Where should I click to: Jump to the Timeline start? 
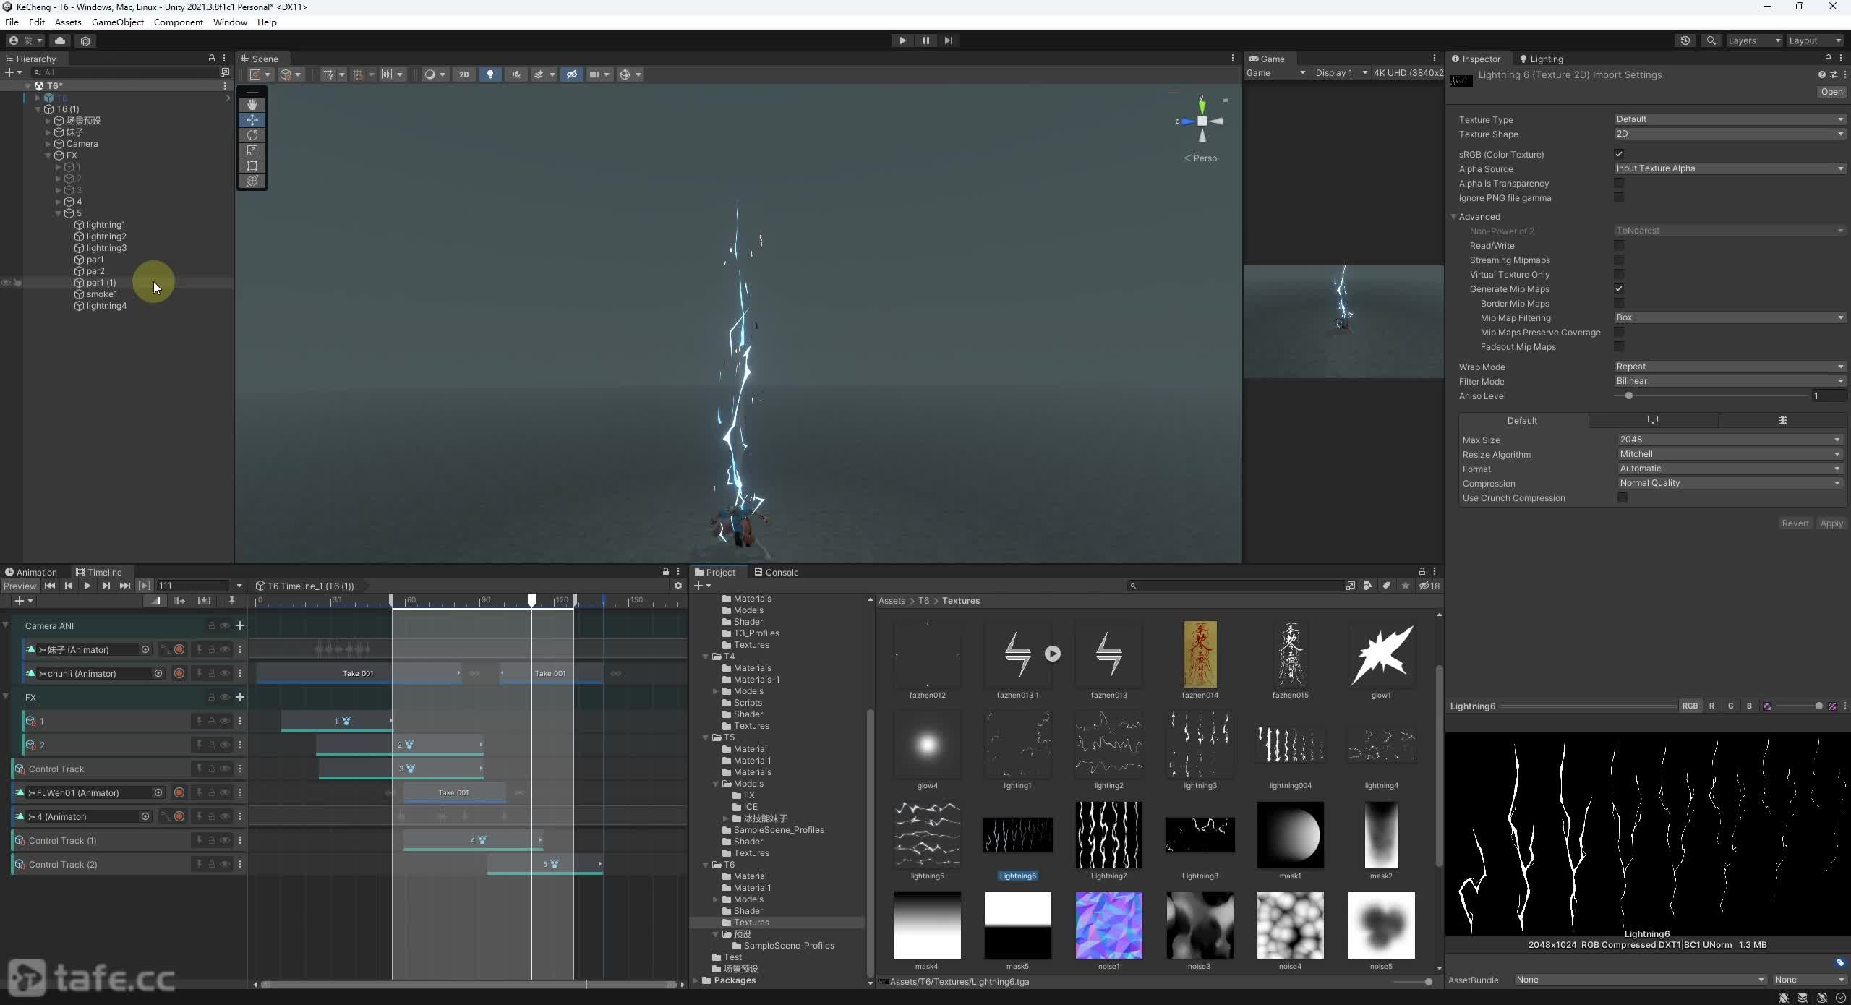[49, 586]
